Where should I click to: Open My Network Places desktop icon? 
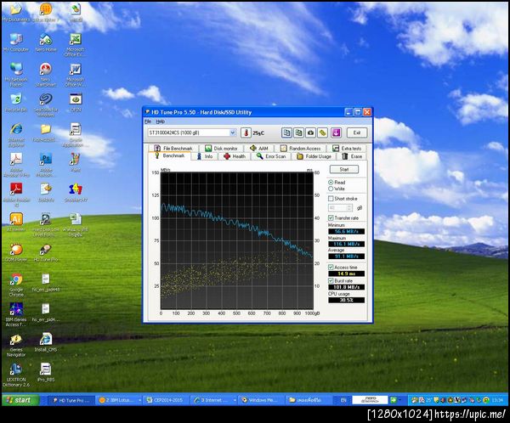[16, 75]
